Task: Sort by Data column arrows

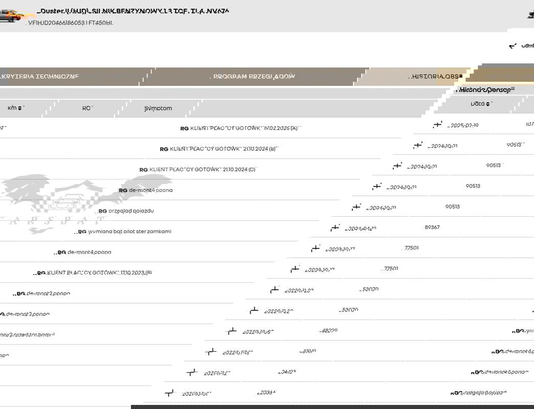Action: tap(489, 104)
